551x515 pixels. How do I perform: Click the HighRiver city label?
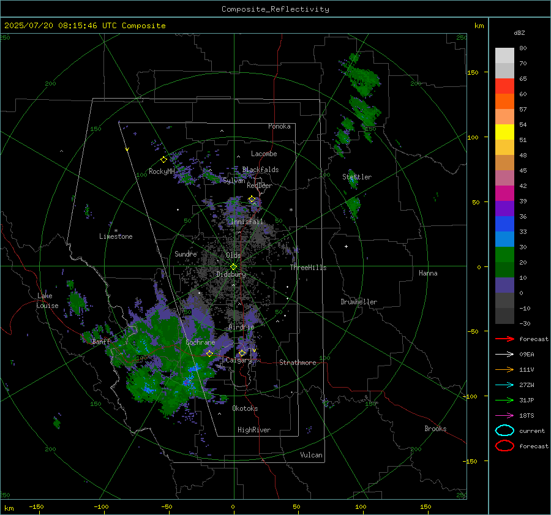point(254,430)
